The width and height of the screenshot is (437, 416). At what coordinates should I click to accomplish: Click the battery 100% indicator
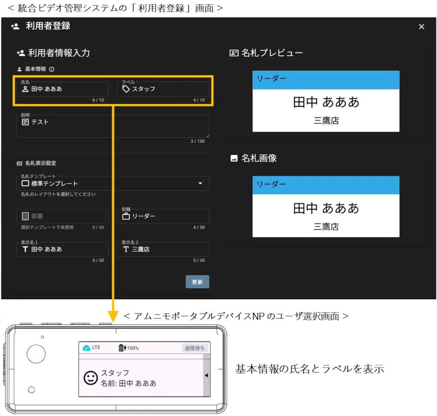128,348
